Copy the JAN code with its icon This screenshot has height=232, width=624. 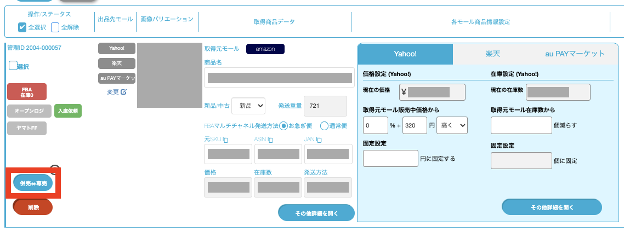pos(320,140)
